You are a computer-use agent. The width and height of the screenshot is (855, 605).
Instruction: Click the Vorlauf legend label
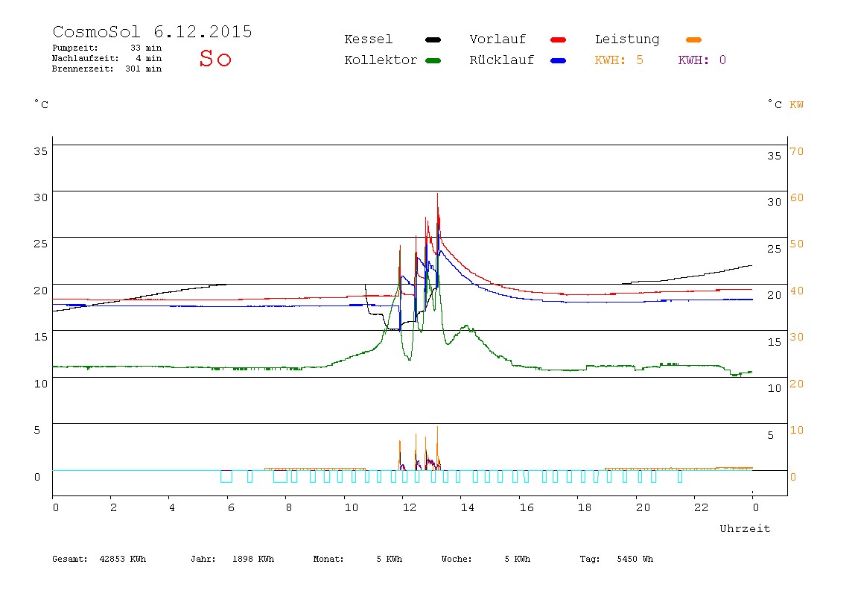click(498, 39)
